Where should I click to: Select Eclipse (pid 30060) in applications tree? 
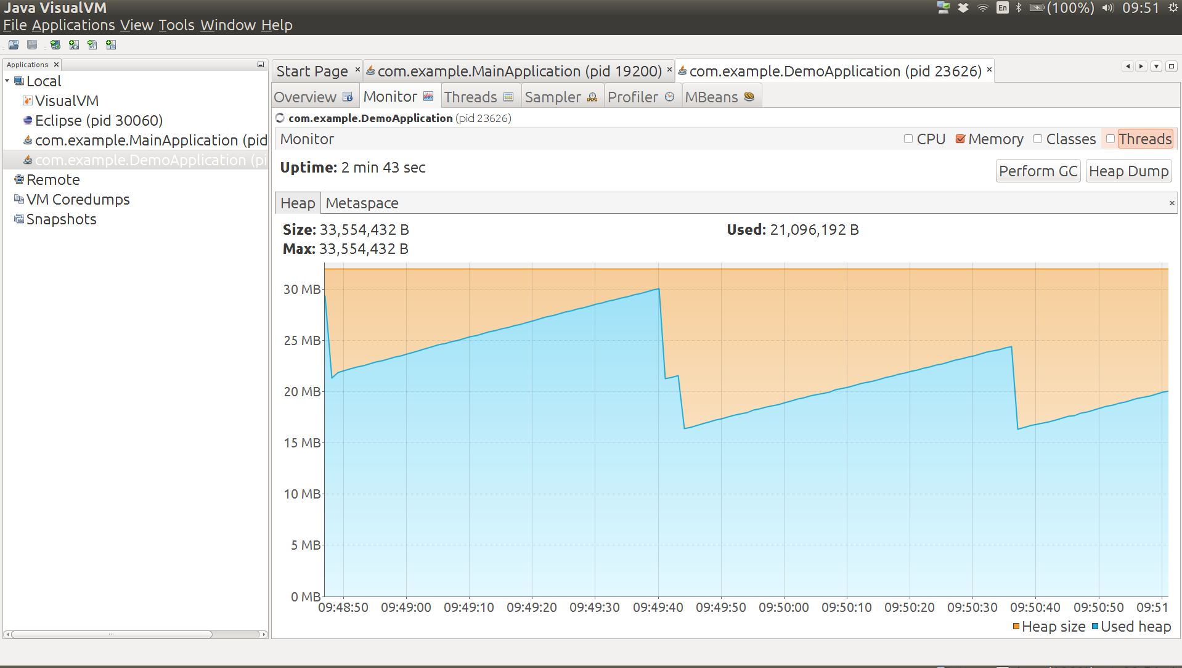(99, 121)
